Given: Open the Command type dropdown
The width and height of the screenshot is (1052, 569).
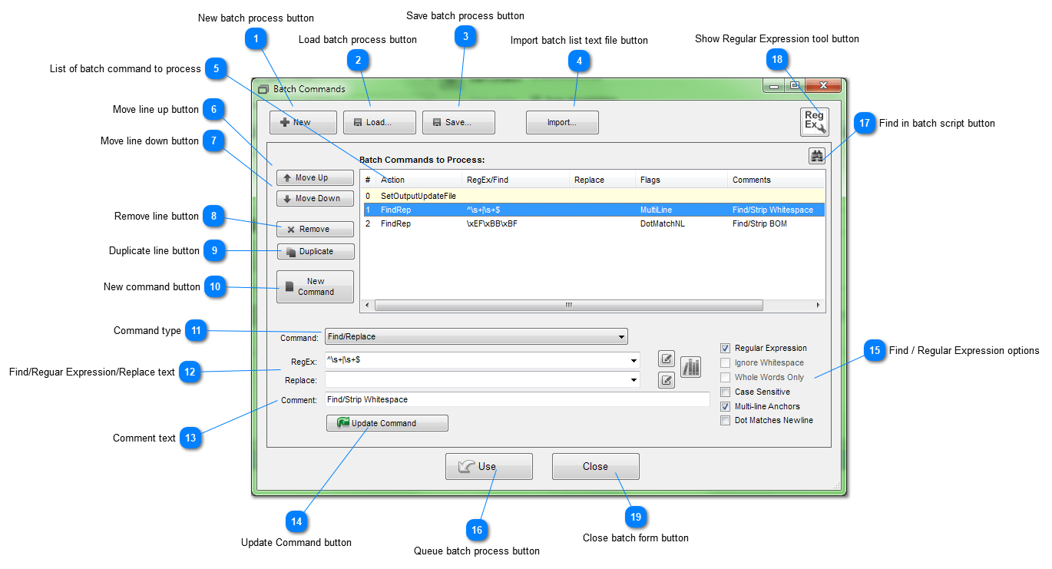Looking at the screenshot, I should (x=476, y=336).
